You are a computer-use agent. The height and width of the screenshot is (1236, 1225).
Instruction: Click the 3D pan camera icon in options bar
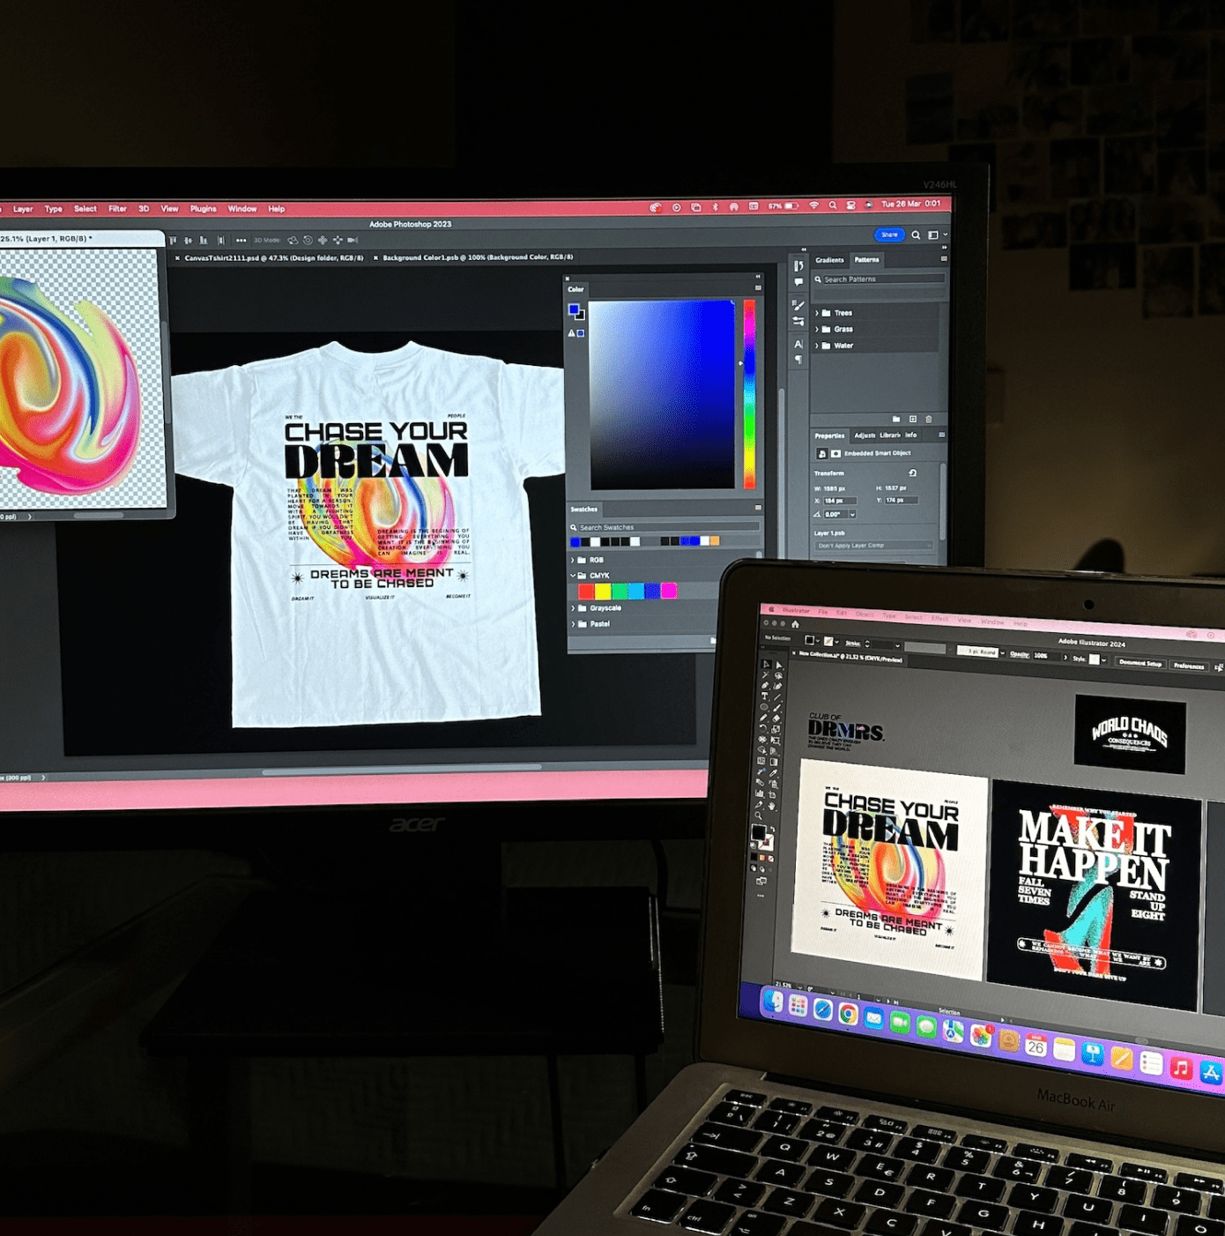(323, 240)
